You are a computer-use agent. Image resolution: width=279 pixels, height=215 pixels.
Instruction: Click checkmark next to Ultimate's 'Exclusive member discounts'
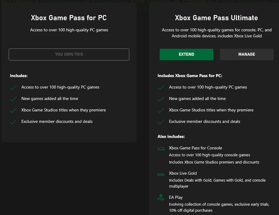161,122
